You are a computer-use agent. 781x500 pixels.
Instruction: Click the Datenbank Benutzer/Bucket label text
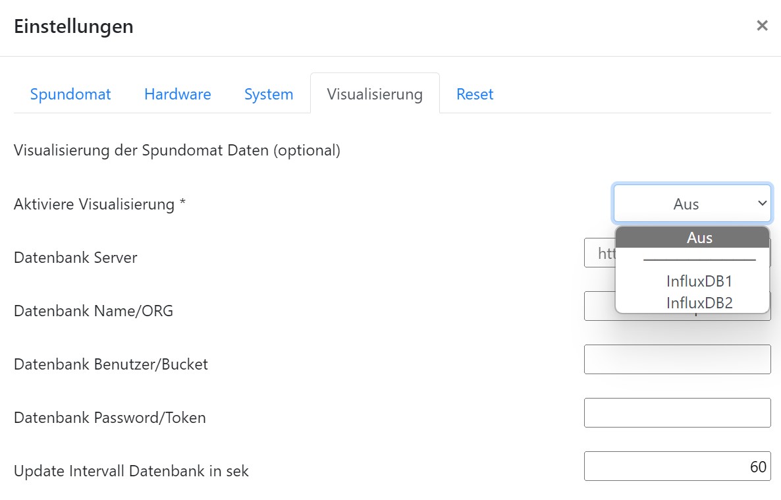(111, 364)
